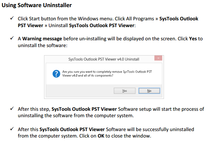Image resolution: width=208 pixels, height=148 pixels.
Task: Click the 'Using Software Uninstaller' heading
Action: (x=37, y=5)
